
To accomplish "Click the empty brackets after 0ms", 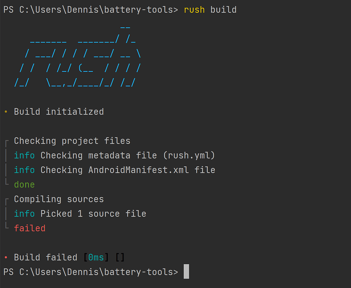I will pyautogui.click(x=120, y=257).
